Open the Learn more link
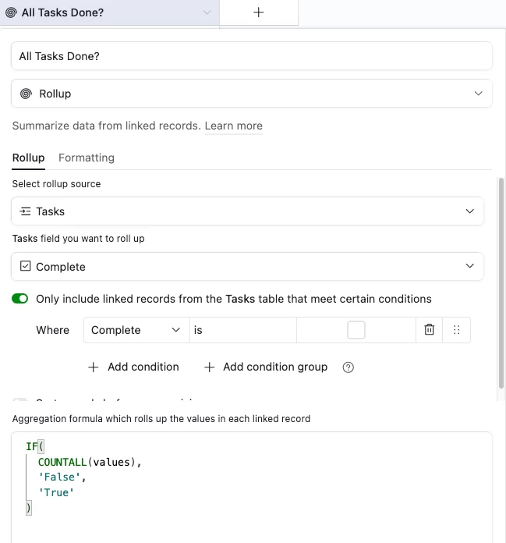Image resolution: width=506 pixels, height=543 pixels. pyautogui.click(x=233, y=126)
